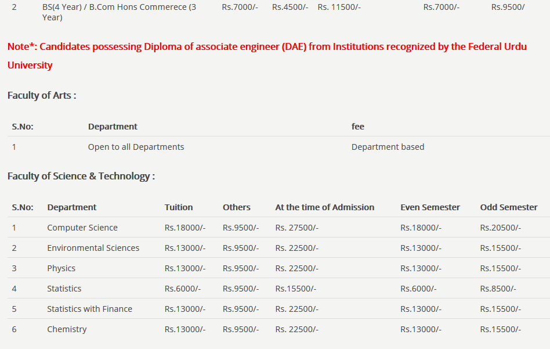Image resolution: width=550 pixels, height=349 pixels.
Task: Click the Faculty of Science & Technology heading
Action: 81,176
